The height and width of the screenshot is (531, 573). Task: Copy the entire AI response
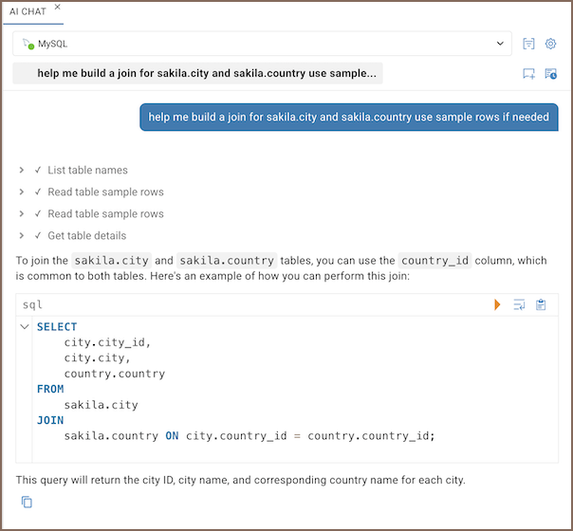tap(27, 503)
